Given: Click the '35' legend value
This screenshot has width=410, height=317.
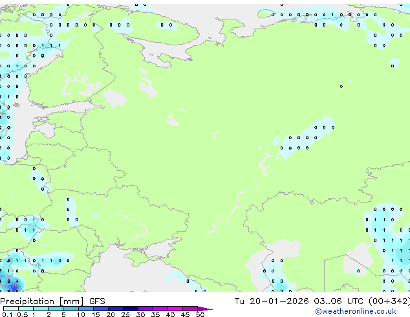Looking at the screenshot, I should (x=155, y=314).
